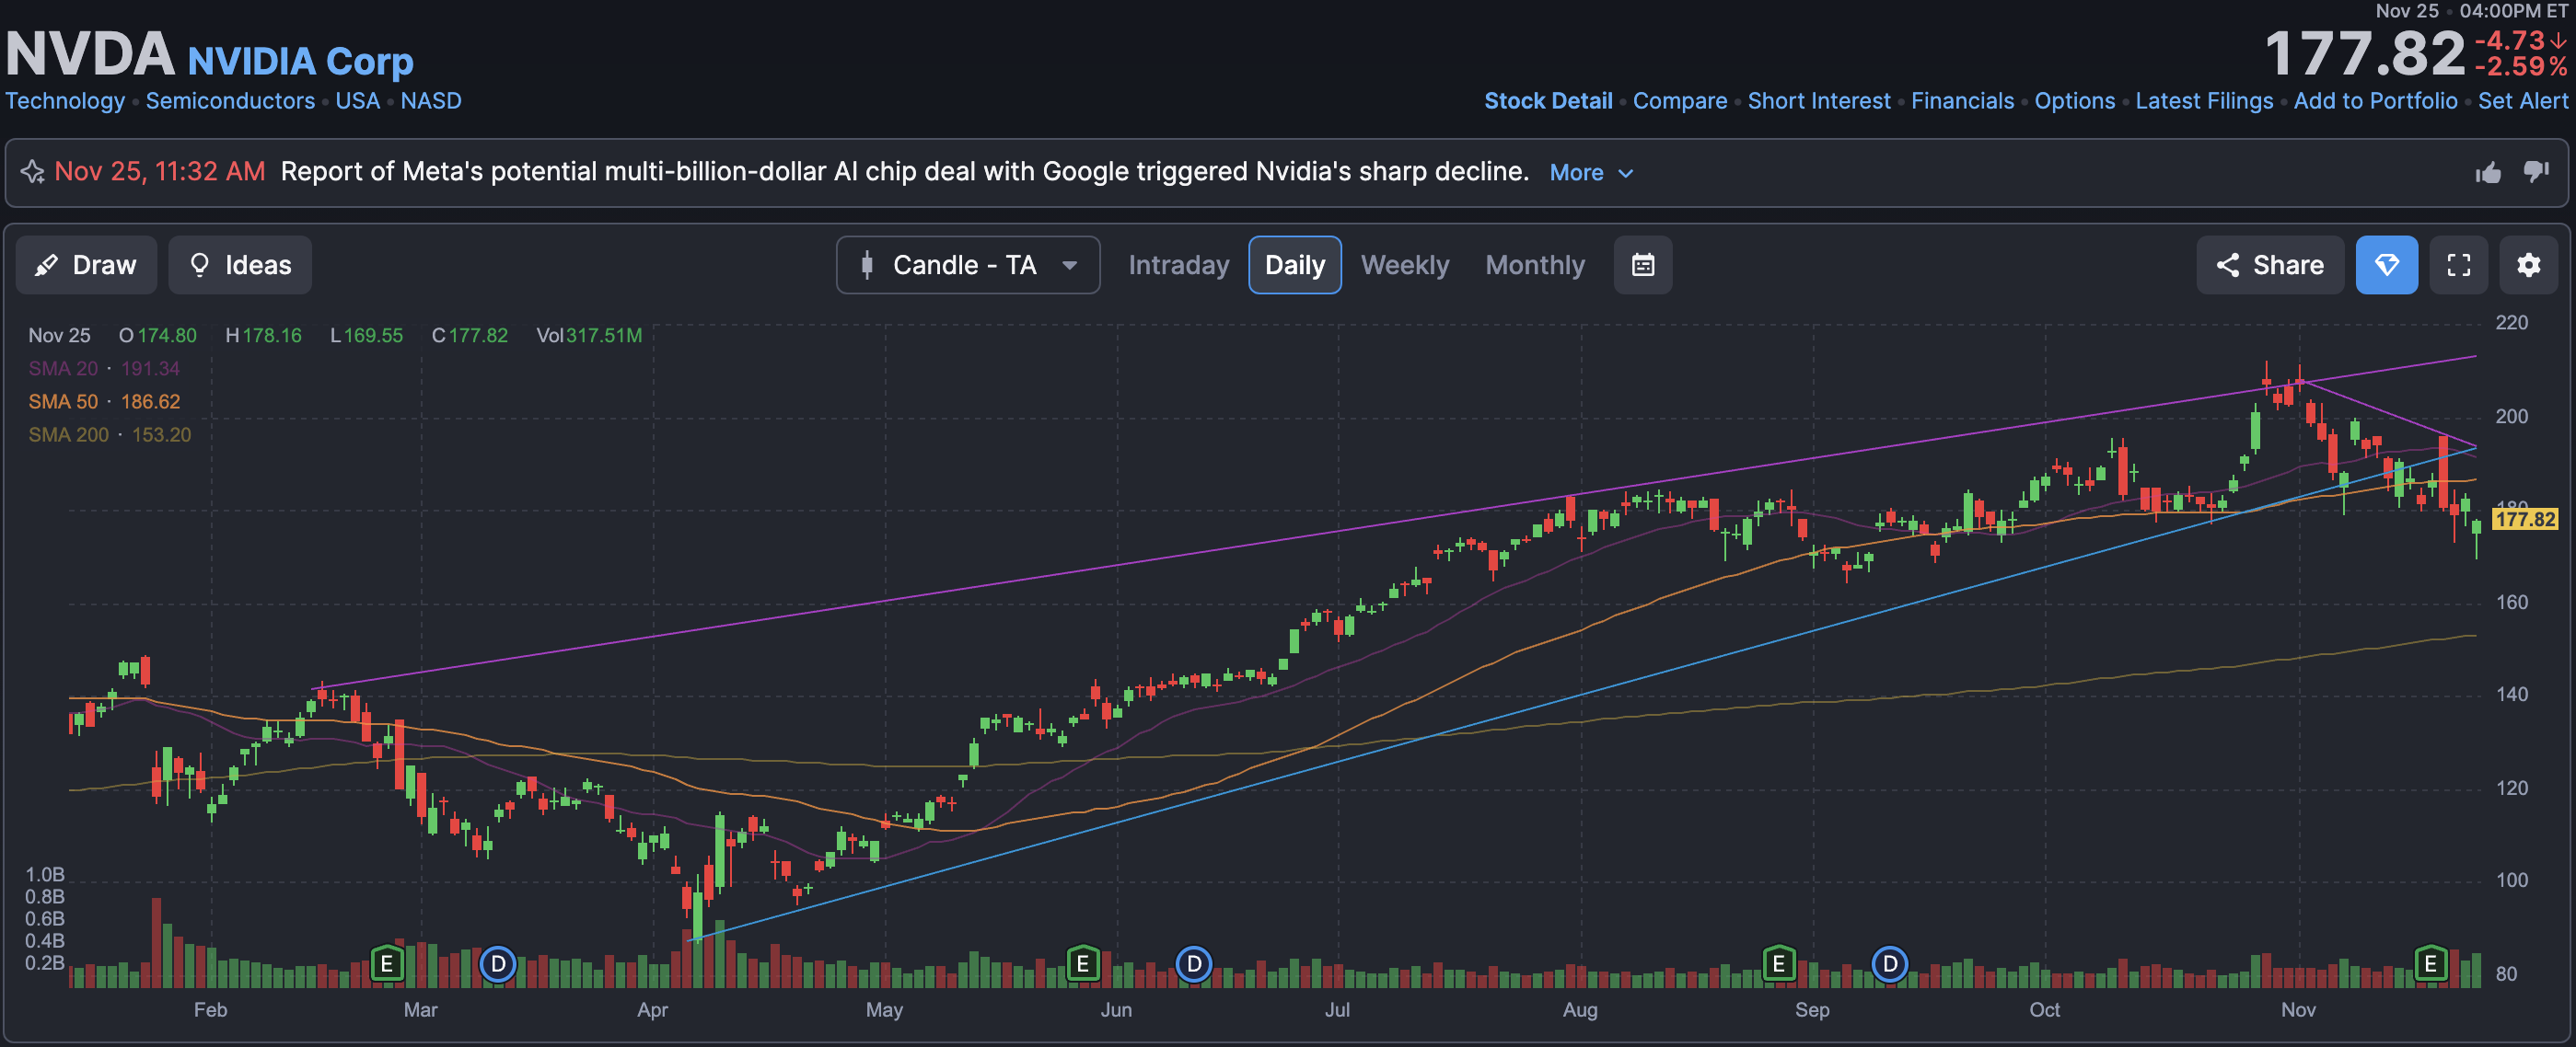Open the Semiconductors industry link
Screen dimensions: 2576x1047
[x=230, y=101]
